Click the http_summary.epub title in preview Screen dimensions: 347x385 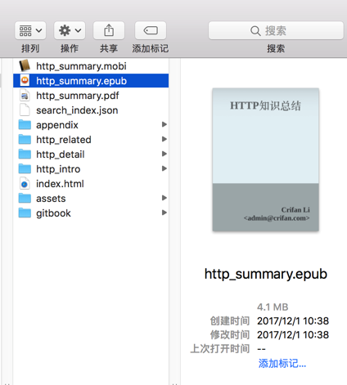[266, 274]
